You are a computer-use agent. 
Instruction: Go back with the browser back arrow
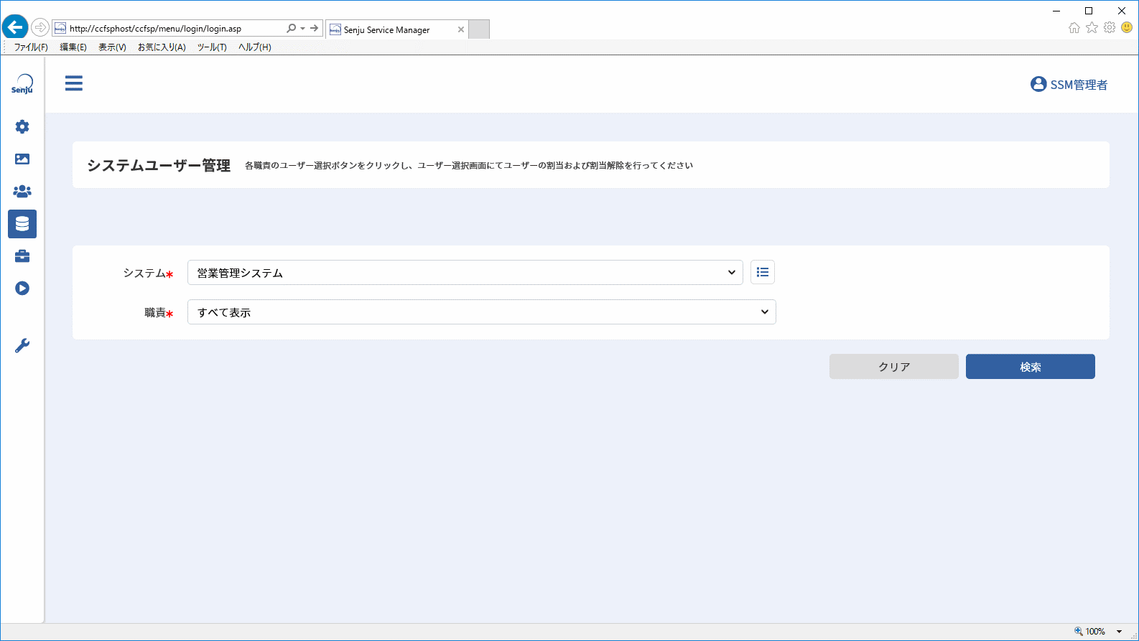pos(15,28)
